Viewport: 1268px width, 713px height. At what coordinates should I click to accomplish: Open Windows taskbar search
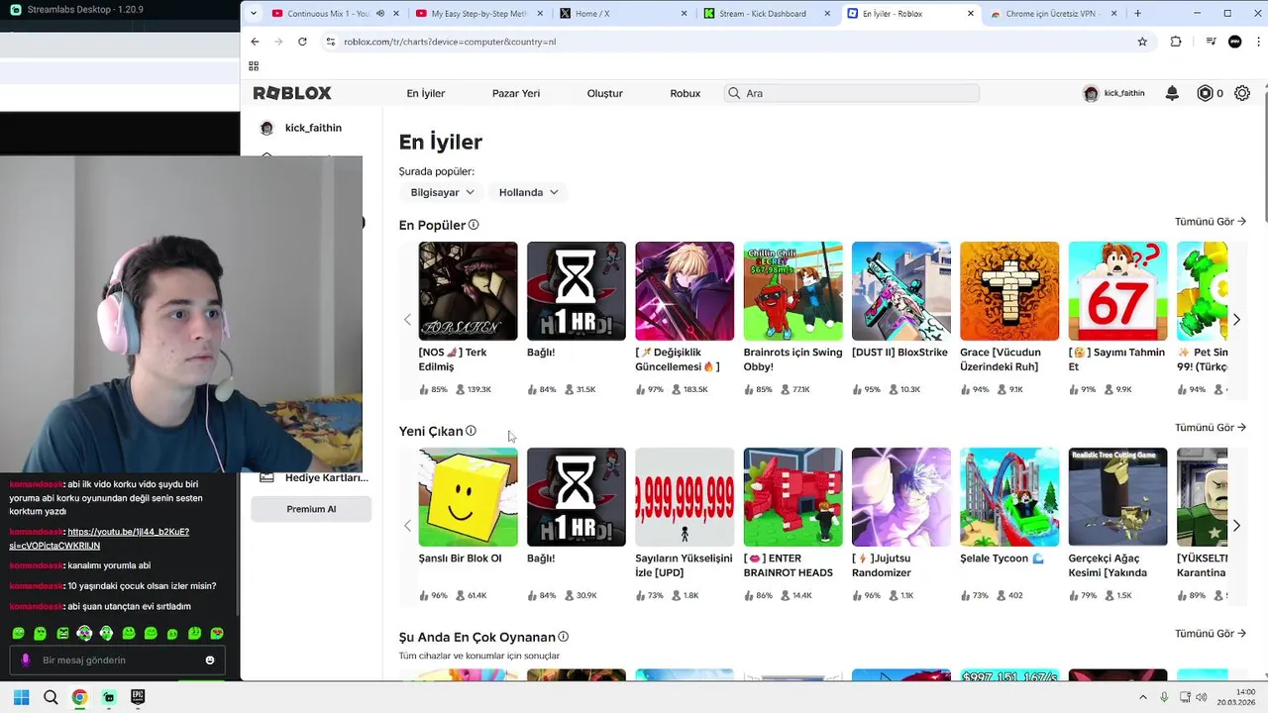tap(51, 697)
